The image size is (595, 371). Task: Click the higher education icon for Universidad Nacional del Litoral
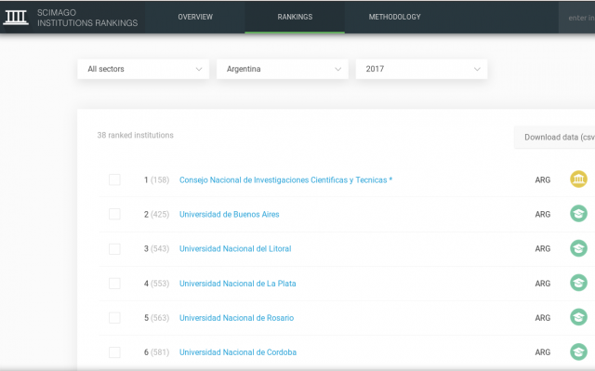point(578,248)
